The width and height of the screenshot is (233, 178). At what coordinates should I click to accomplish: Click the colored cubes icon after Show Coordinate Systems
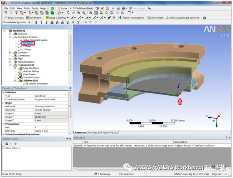[x=205, y=17]
